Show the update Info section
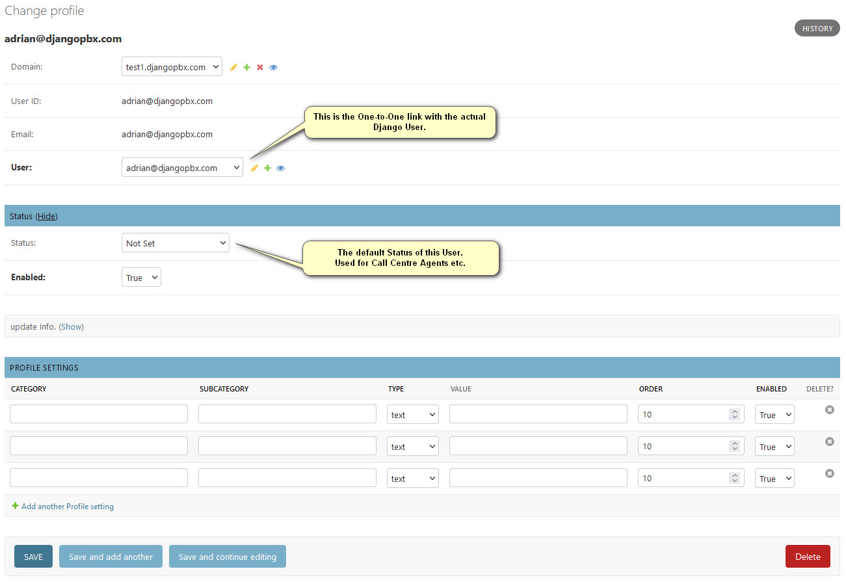This screenshot has width=846, height=582. (x=71, y=326)
